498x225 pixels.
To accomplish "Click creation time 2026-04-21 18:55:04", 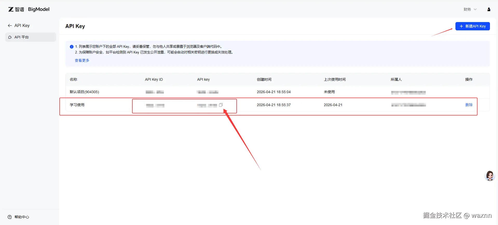I will pos(274,92).
